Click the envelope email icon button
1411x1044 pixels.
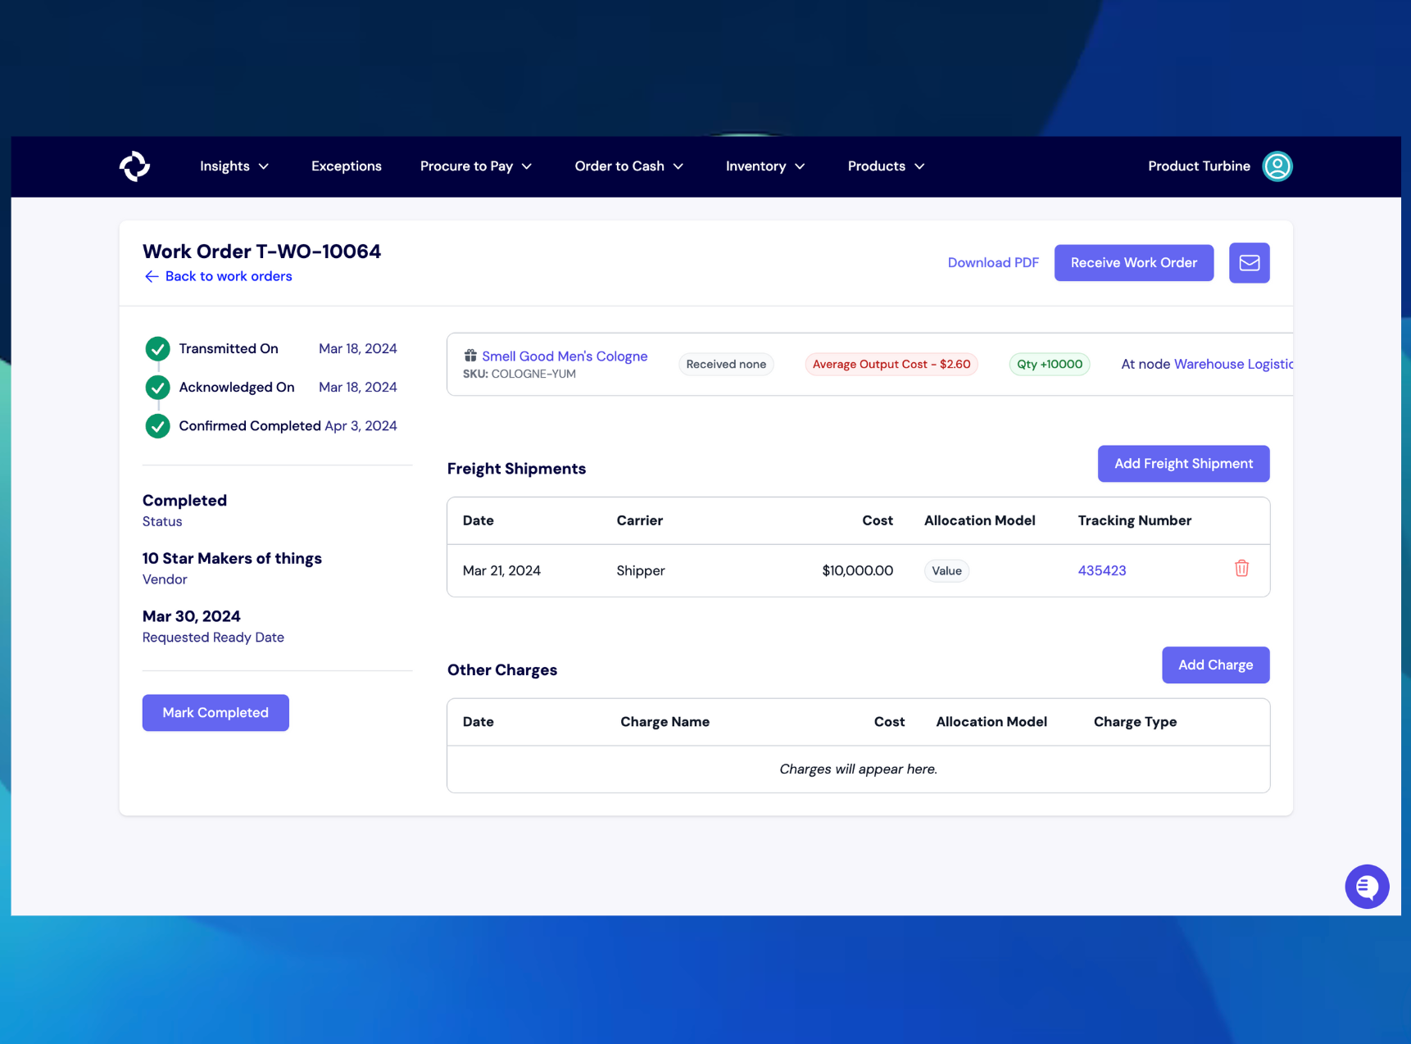point(1248,263)
